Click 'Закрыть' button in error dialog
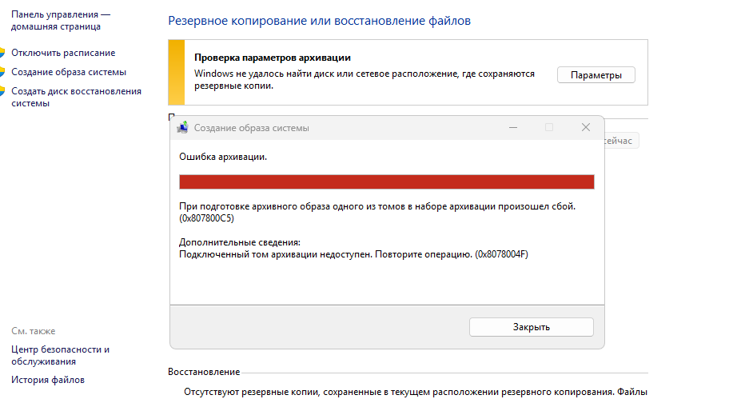Image resolution: width=737 pixels, height=399 pixels. coord(531,327)
